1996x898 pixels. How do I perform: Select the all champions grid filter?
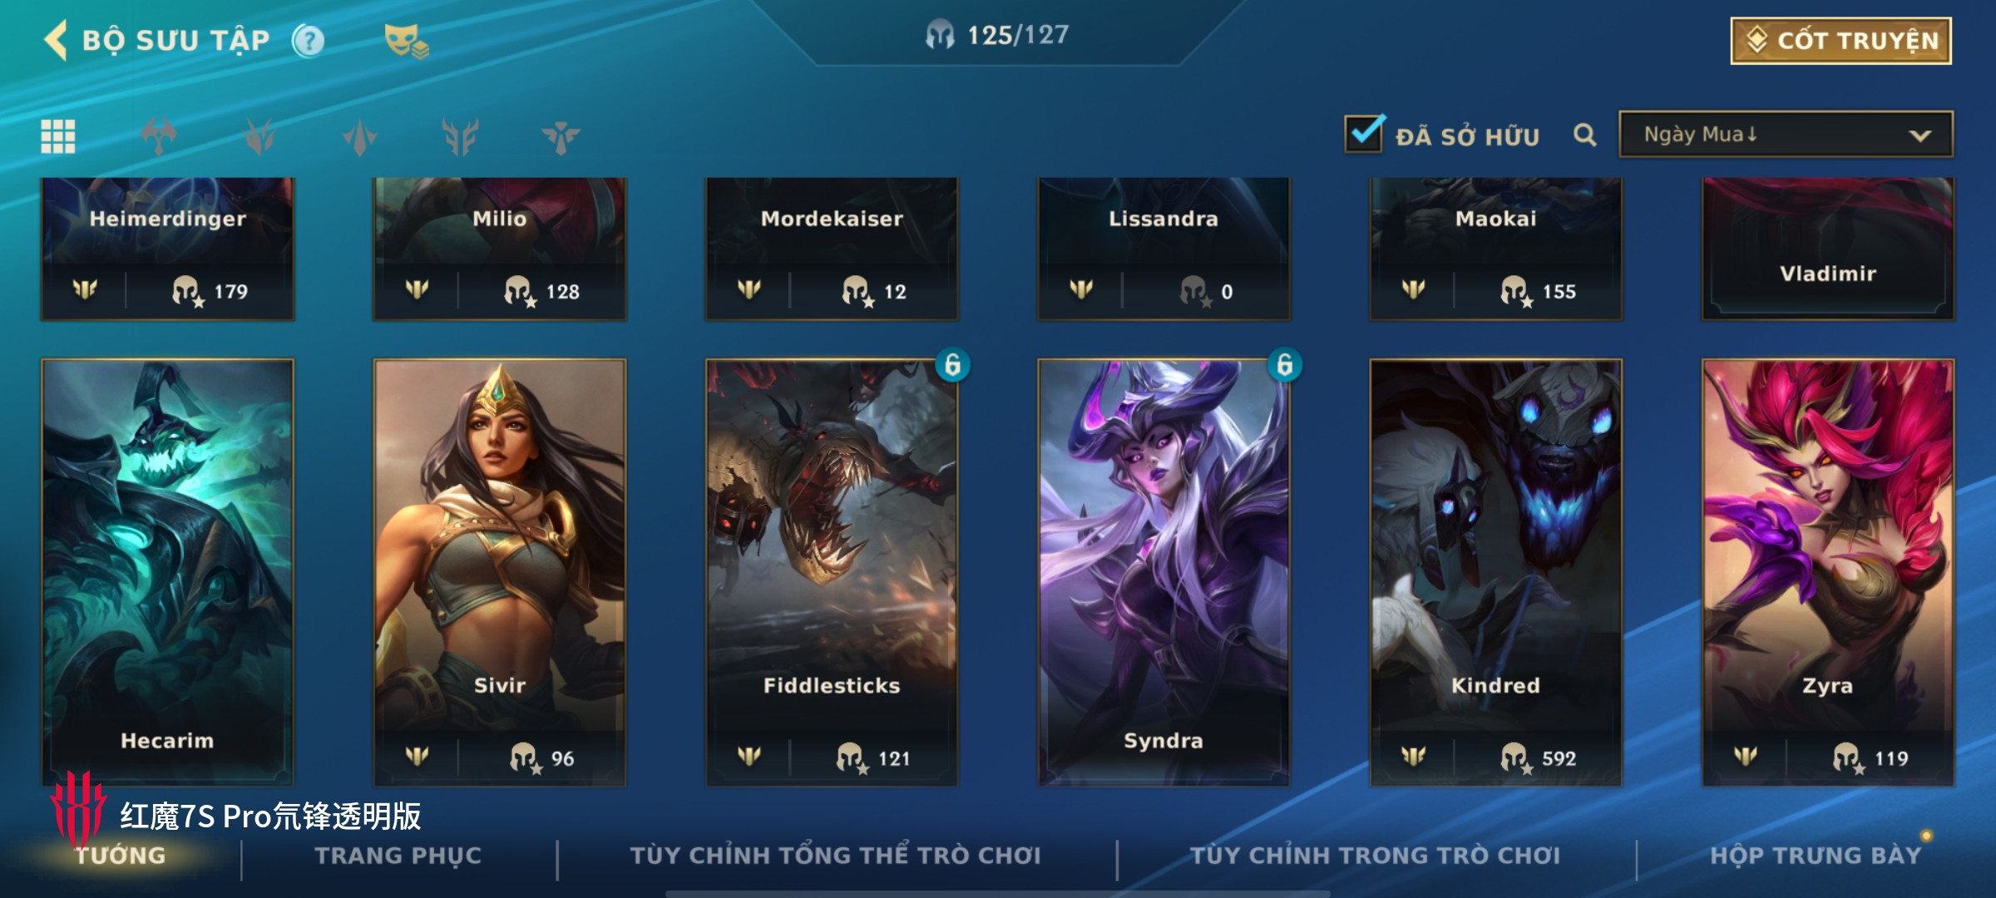(x=58, y=136)
